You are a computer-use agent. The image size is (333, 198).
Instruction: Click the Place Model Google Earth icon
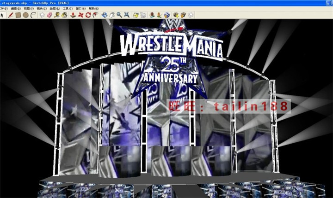click(x=167, y=15)
